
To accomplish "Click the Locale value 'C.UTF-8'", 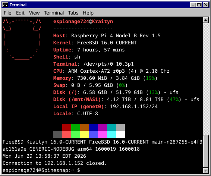I will click(88, 114).
